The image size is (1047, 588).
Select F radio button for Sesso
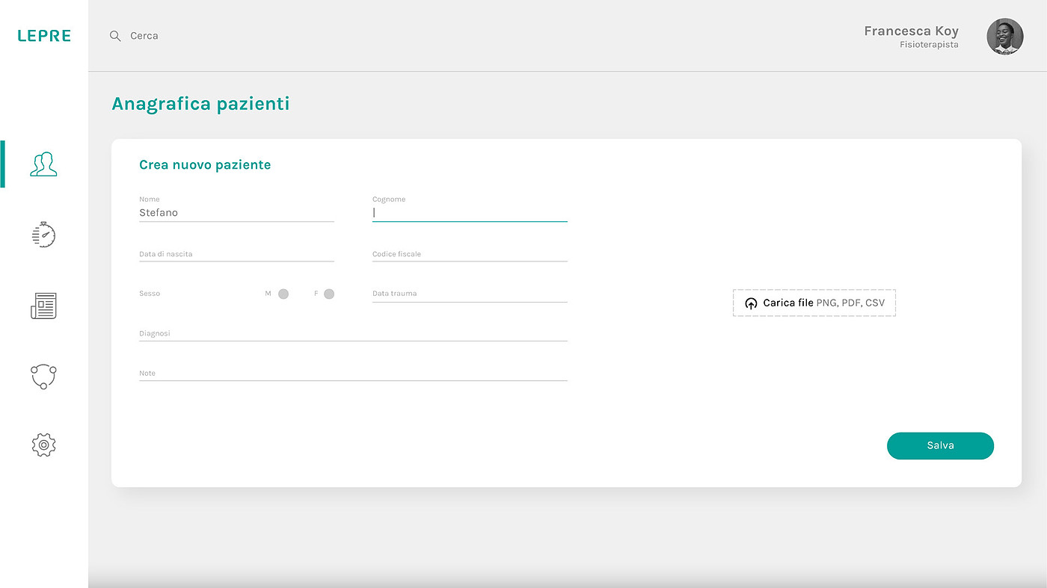coord(329,294)
